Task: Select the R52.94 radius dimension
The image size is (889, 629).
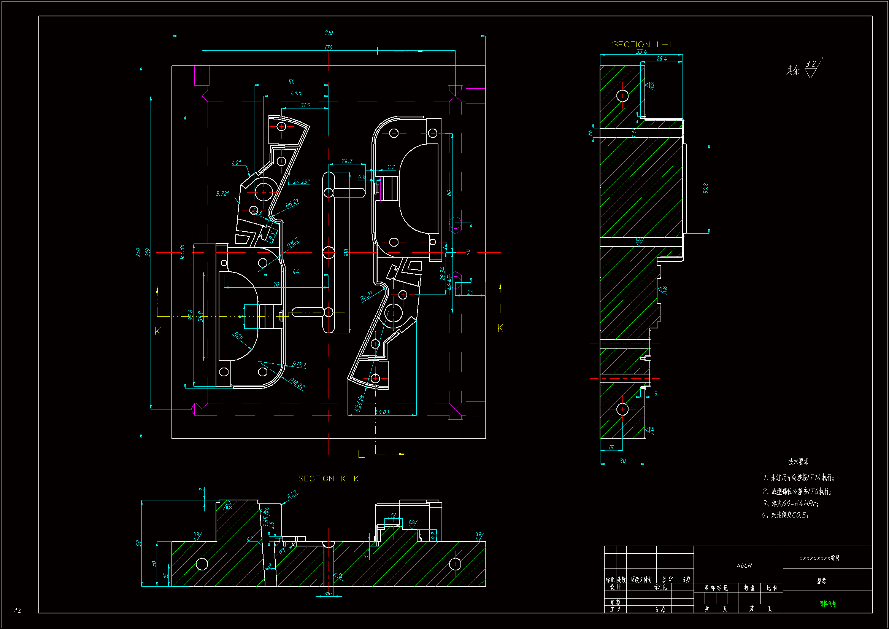Action: coord(359,403)
